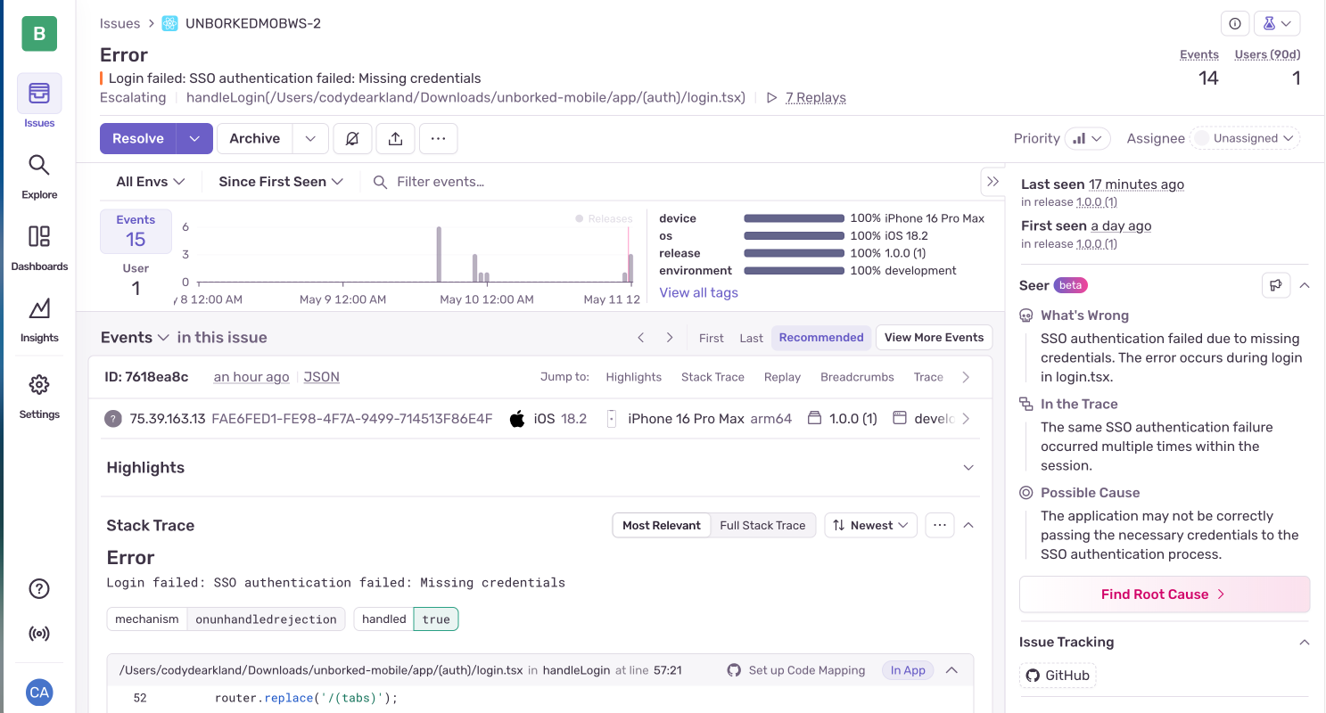
Task: Go to the previous event arrow
Action: point(640,338)
